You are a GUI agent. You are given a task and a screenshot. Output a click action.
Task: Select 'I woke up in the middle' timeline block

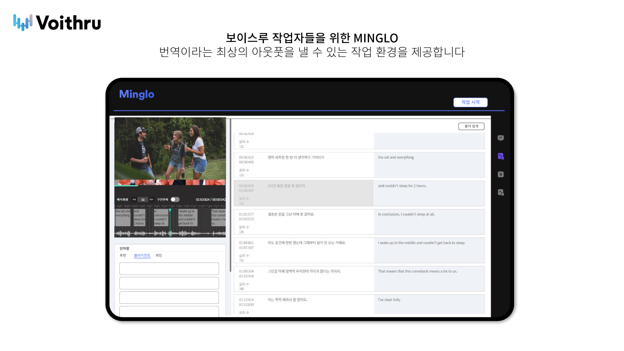click(188, 217)
